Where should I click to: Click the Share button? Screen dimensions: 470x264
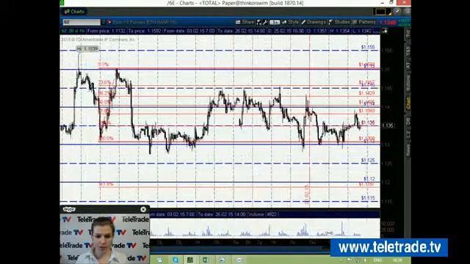click(245, 22)
